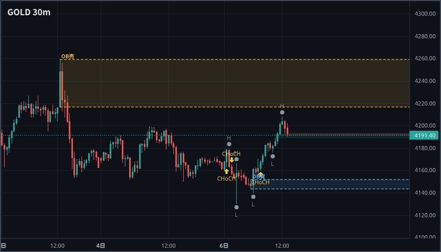Select the current price tag 4191.40

tap(425, 135)
